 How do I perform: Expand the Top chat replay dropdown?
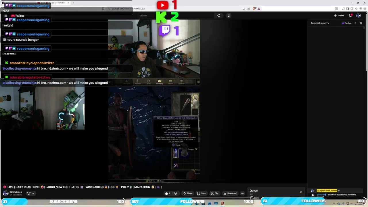pyautogui.click(x=320, y=23)
